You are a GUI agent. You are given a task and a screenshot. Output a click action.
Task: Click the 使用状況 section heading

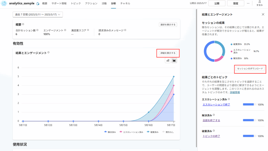coord(20,144)
